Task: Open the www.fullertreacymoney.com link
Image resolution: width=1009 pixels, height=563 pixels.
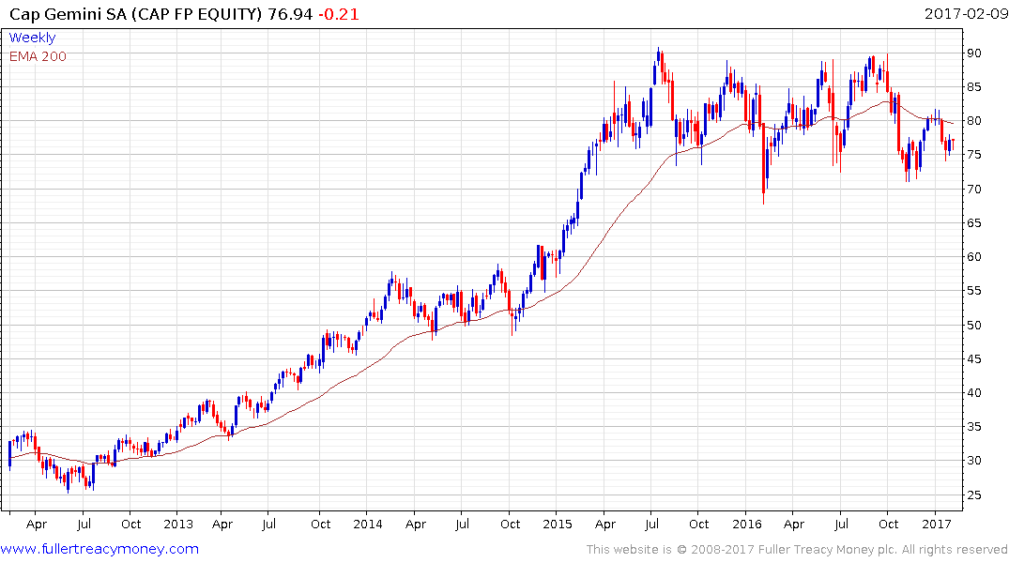Action: click(99, 549)
